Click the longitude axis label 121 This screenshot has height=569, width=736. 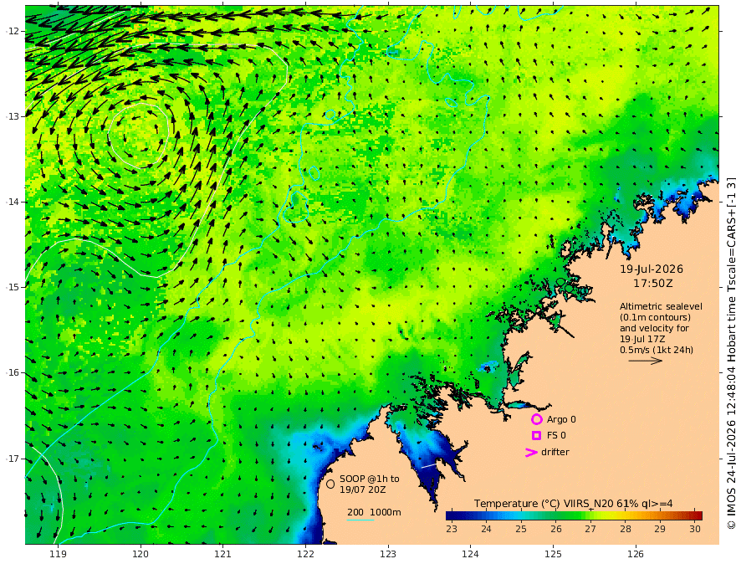223,555
